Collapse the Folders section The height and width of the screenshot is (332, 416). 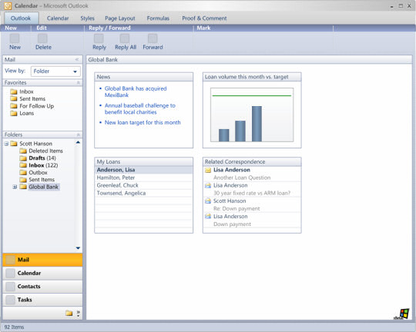pos(79,134)
